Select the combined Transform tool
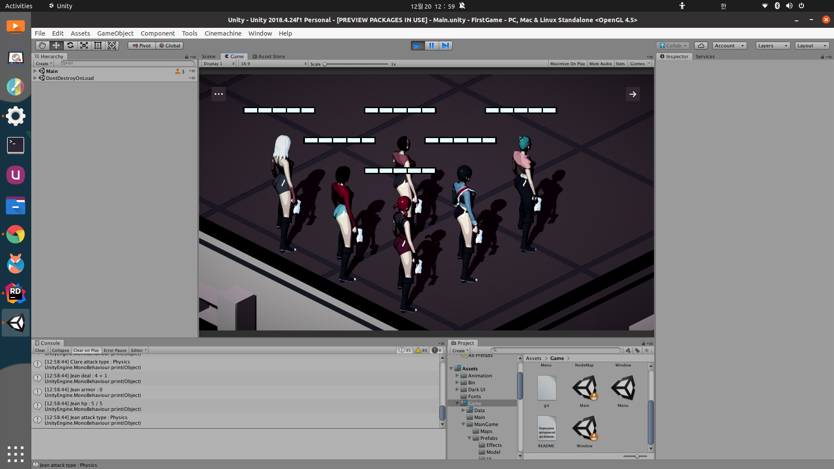Image resolution: width=834 pixels, height=469 pixels. [112, 46]
